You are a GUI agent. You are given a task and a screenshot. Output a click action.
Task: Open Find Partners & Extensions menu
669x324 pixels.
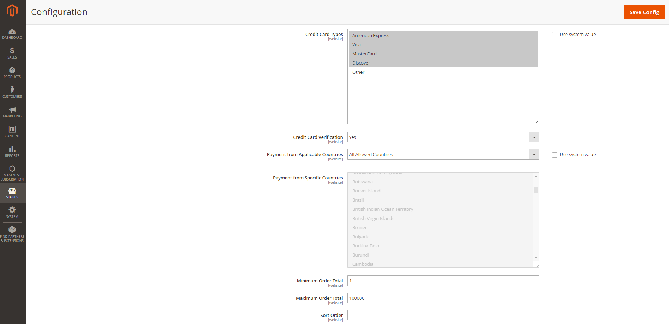pos(12,234)
